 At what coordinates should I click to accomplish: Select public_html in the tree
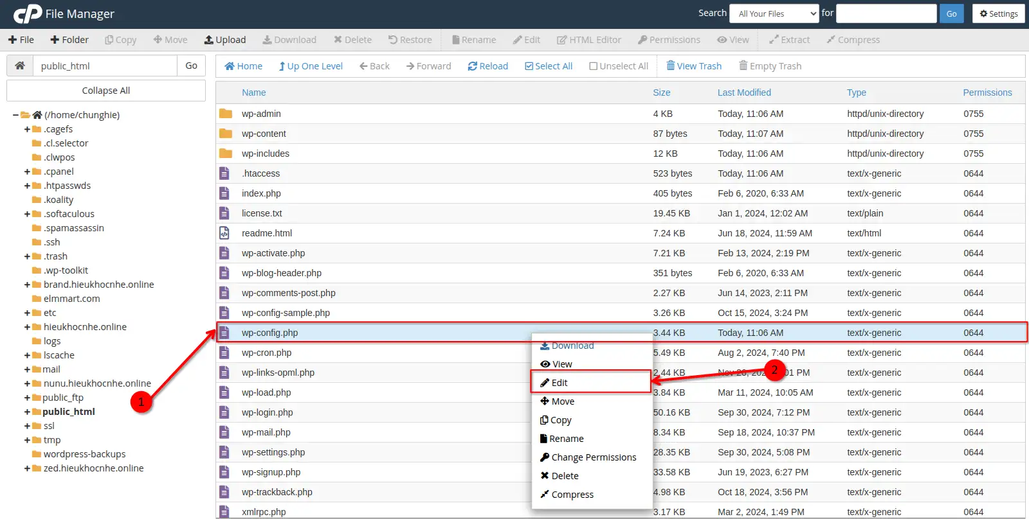coord(69,412)
